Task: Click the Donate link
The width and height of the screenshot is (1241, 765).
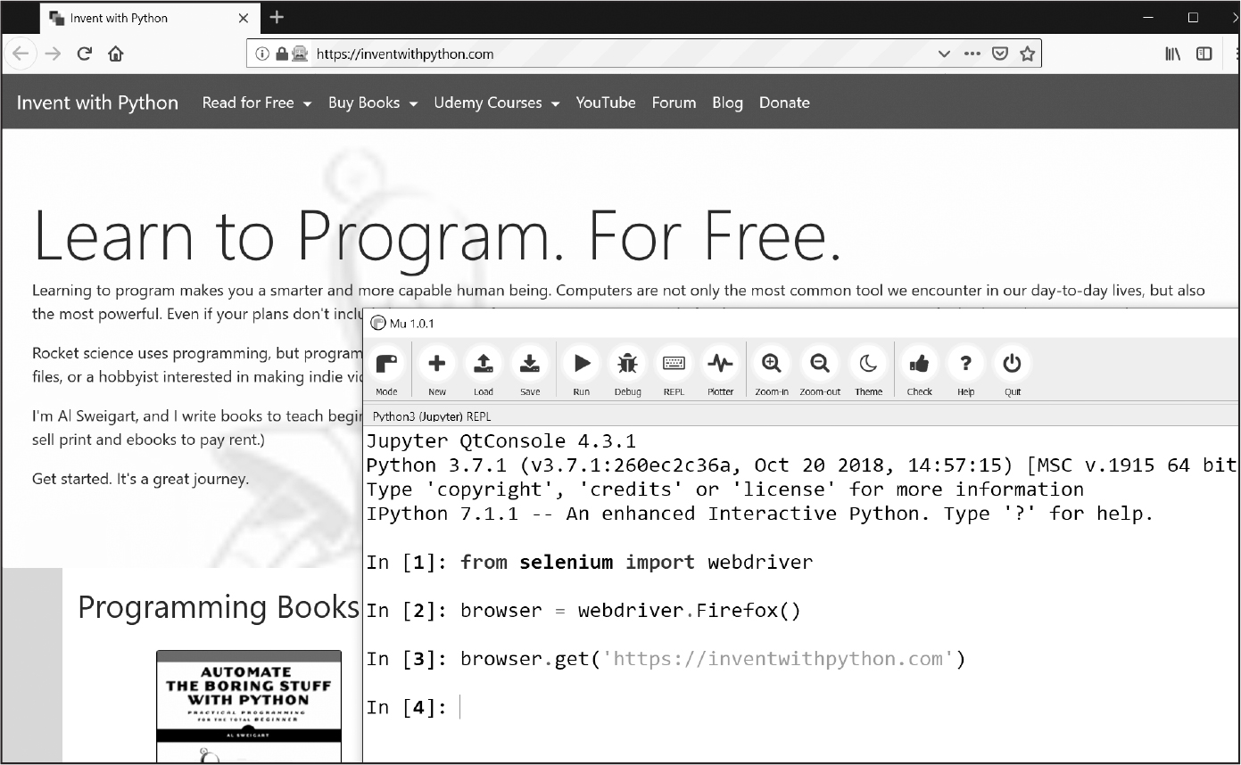Action: click(x=784, y=103)
